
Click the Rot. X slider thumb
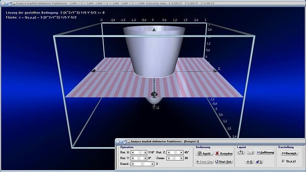(140, 152)
